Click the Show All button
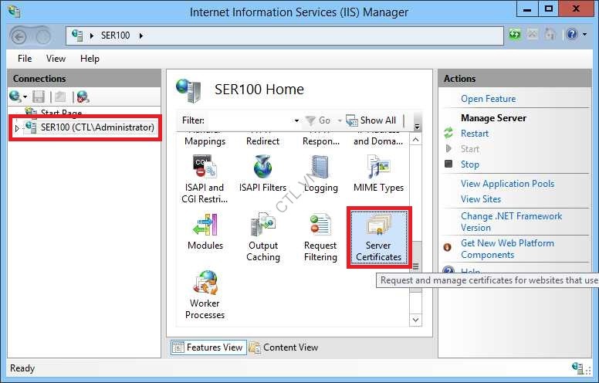This screenshot has width=599, height=383. (371, 120)
